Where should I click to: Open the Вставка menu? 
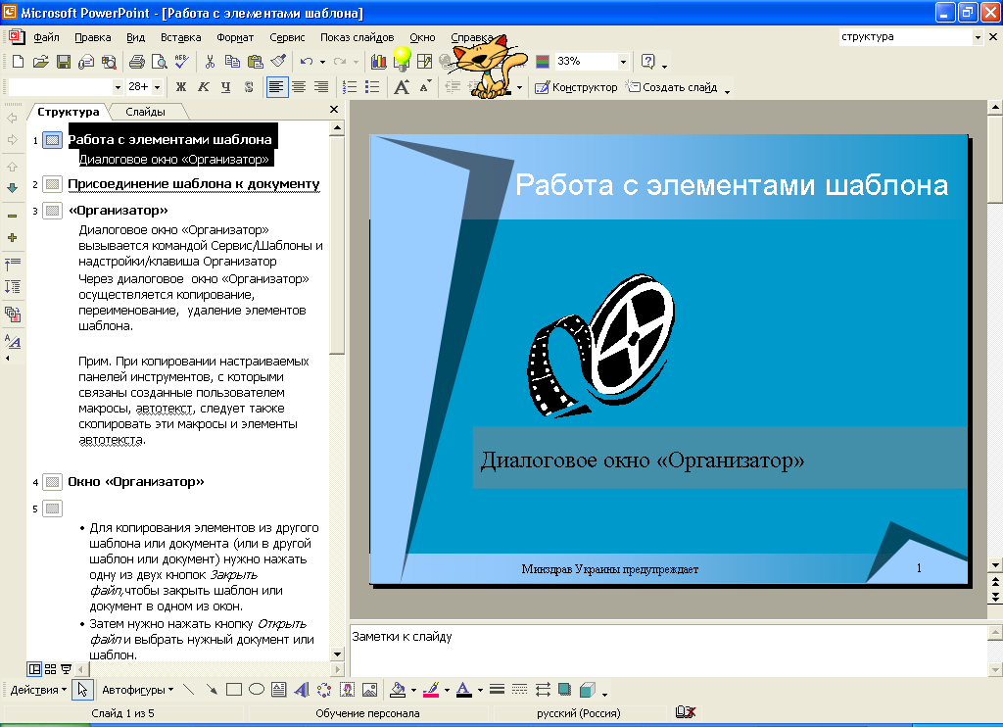point(180,38)
